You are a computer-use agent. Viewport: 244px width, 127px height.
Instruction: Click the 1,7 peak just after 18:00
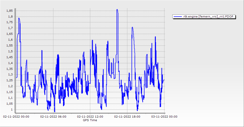132,27
